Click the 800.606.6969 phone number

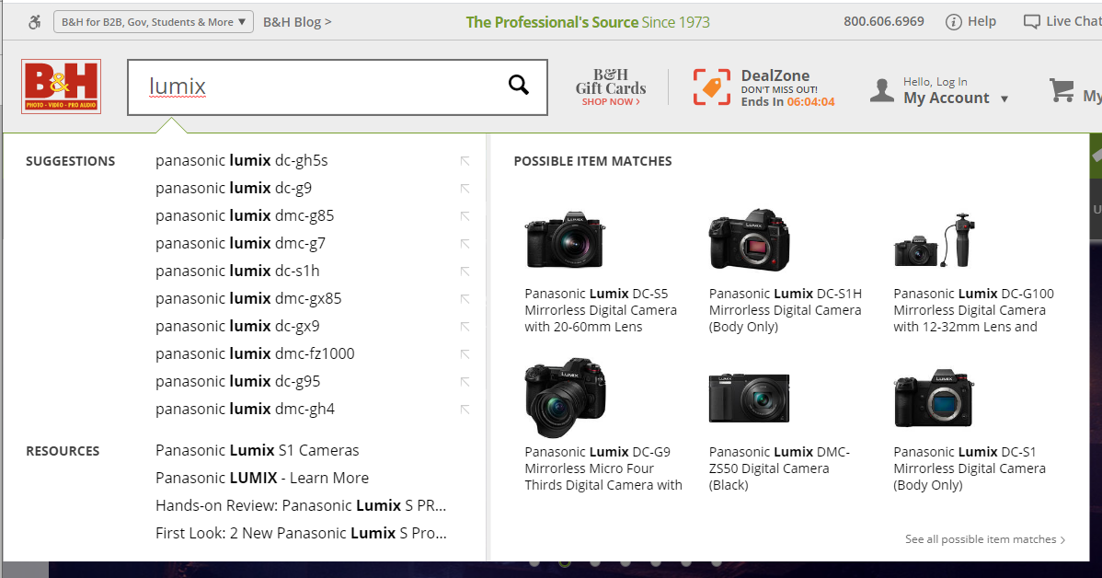click(x=883, y=21)
